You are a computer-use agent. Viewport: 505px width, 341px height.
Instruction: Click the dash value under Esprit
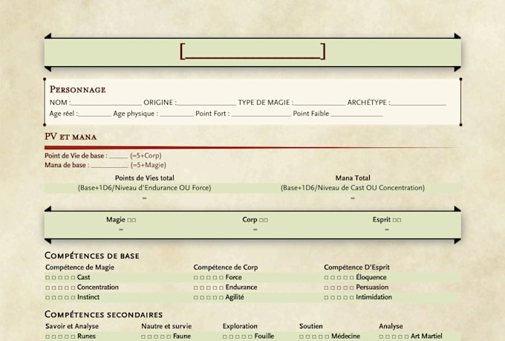pyautogui.click(x=387, y=230)
